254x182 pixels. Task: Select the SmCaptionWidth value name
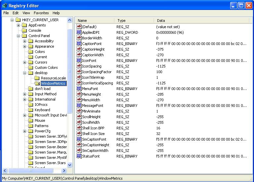[95, 151]
